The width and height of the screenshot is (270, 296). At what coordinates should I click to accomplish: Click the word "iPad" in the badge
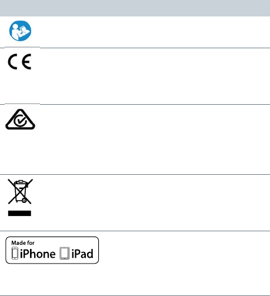click(82, 254)
